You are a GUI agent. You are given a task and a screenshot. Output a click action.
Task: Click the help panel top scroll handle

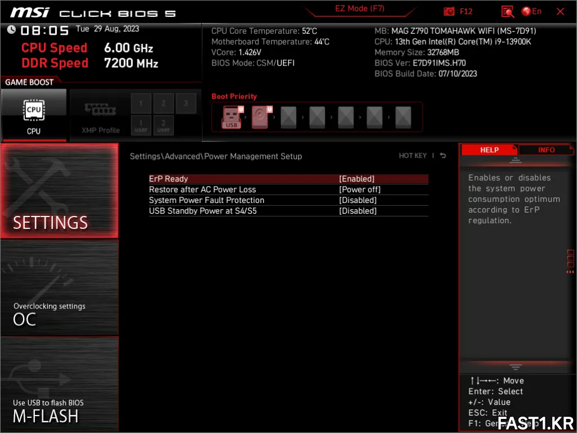click(x=515, y=160)
